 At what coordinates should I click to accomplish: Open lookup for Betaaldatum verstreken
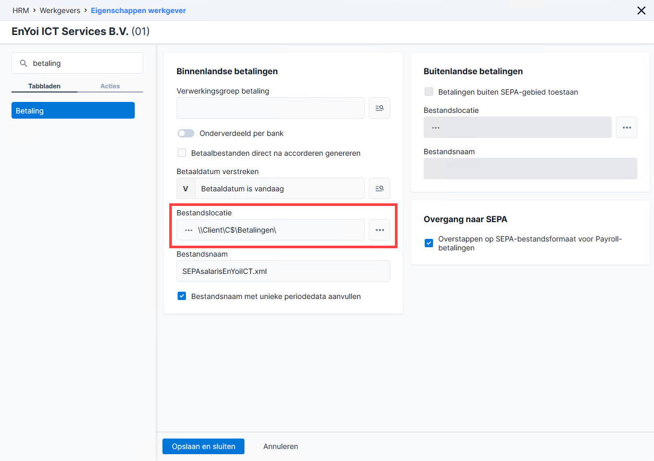click(x=379, y=188)
